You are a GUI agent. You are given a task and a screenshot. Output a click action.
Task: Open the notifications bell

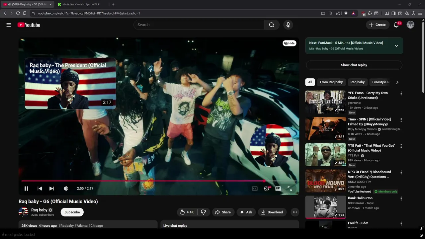tap(396, 25)
